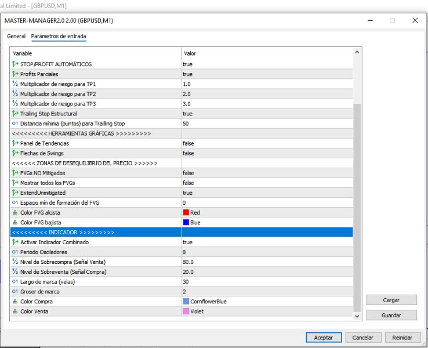Click the color icon for Color FVG alcista
This screenshot has height=348, width=428.
pos(15,212)
